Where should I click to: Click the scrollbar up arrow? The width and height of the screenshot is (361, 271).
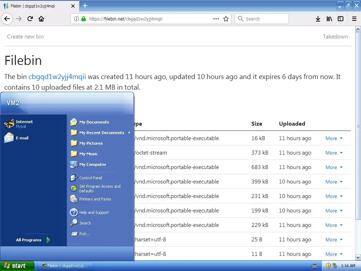tap(358, 29)
